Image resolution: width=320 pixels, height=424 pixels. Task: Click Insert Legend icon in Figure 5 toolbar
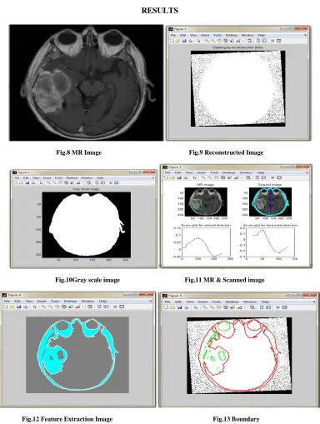(268, 307)
